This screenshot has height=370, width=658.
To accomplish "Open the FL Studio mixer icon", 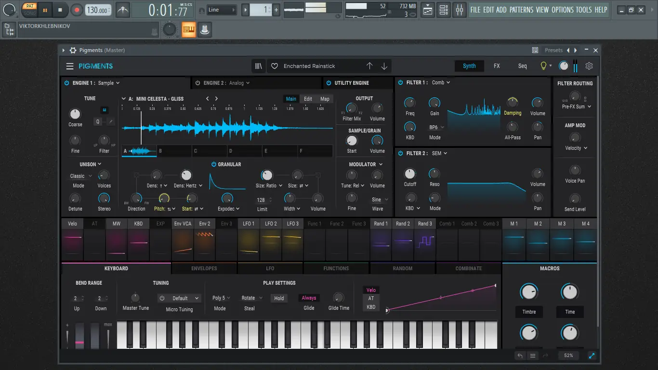I will click(x=460, y=10).
